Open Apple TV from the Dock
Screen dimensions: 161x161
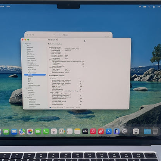(x=85, y=132)
